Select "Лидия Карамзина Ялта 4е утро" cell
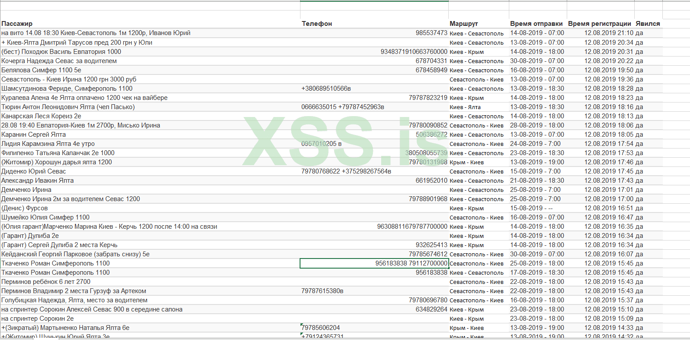 coord(48,144)
